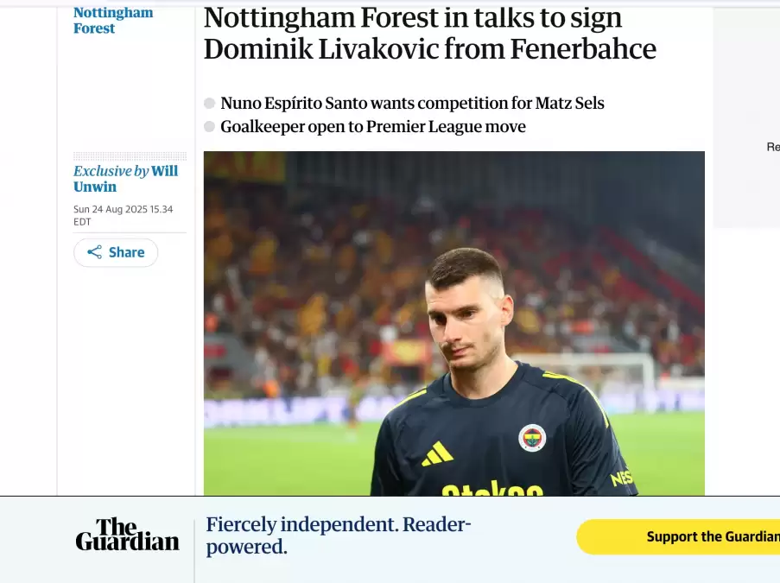
Task: Open the Nottingham Forest topic link
Action: (113, 20)
